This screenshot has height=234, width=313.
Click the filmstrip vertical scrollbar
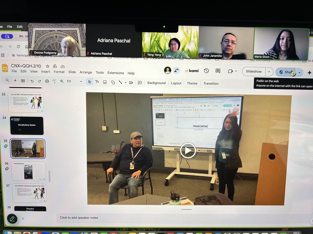pos(50,176)
